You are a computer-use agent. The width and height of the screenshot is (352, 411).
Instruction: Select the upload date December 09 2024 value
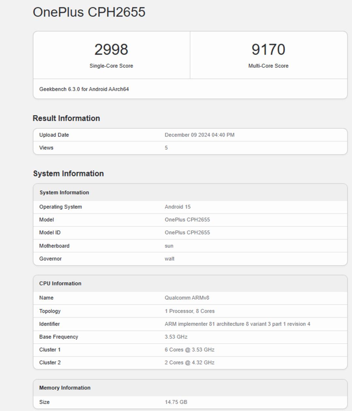tap(199, 135)
